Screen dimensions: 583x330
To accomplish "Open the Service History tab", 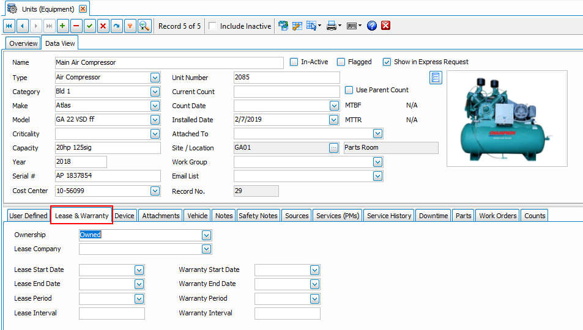I will click(x=389, y=216).
